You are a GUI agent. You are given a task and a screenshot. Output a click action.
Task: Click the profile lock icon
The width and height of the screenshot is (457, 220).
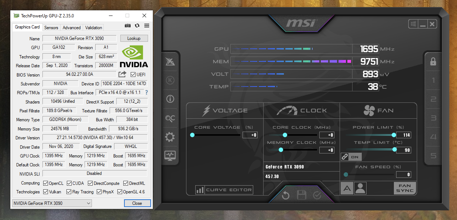coord(433,61)
